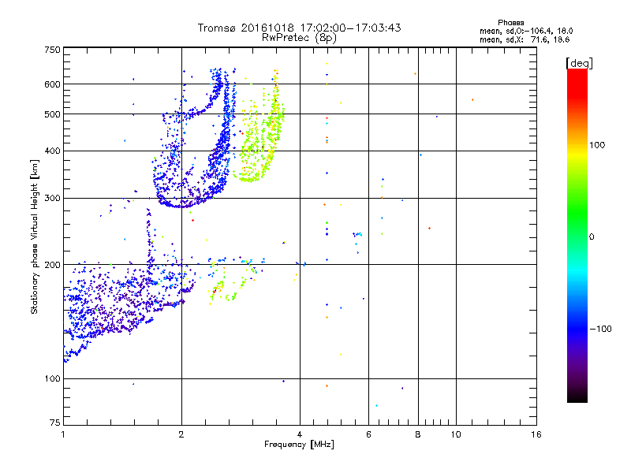Click the black bottom of the colorbar
631x473 pixels.
[577, 397]
